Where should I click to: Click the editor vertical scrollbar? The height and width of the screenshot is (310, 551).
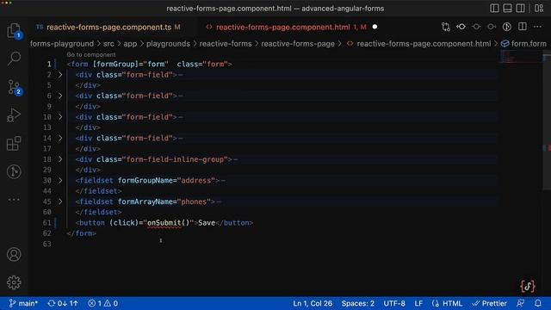pyautogui.click(x=547, y=121)
